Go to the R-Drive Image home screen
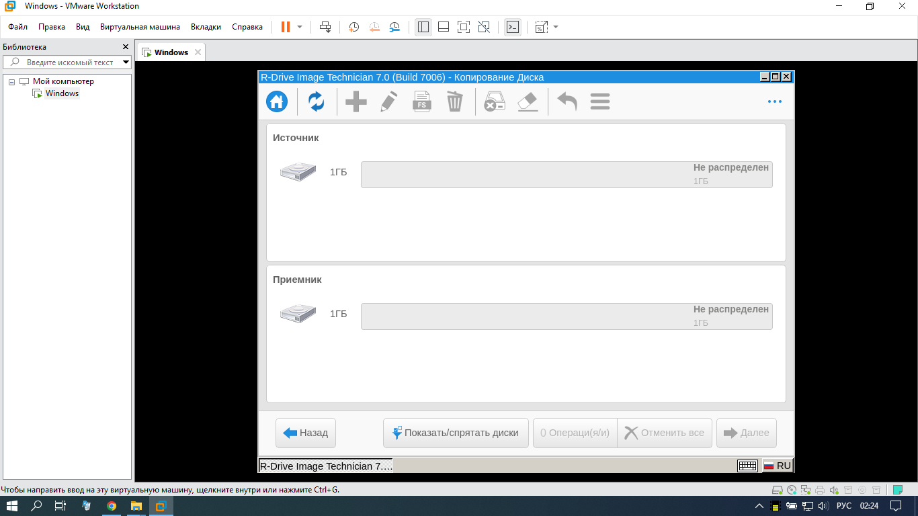 pos(277,101)
